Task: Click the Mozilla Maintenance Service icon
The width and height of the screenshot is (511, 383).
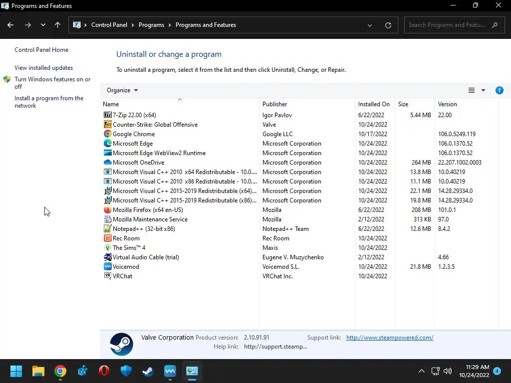Action: pyautogui.click(x=108, y=219)
